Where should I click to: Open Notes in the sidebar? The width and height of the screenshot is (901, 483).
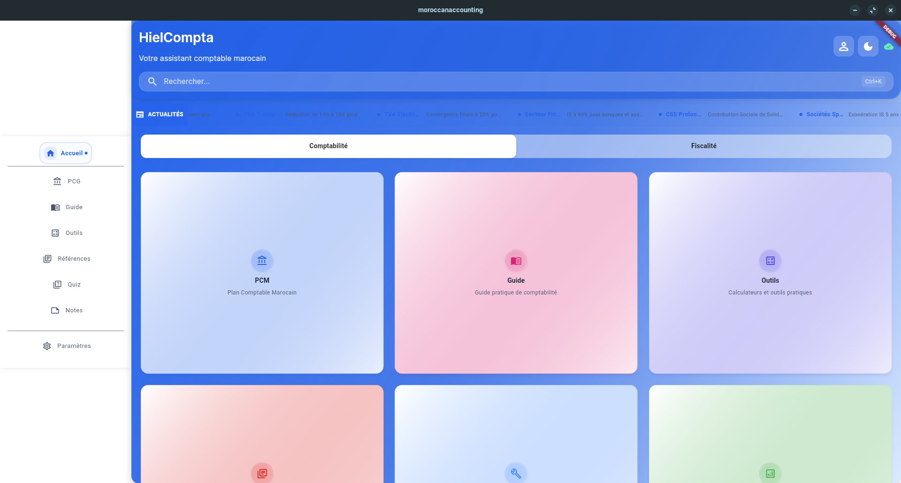click(x=66, y=310)
